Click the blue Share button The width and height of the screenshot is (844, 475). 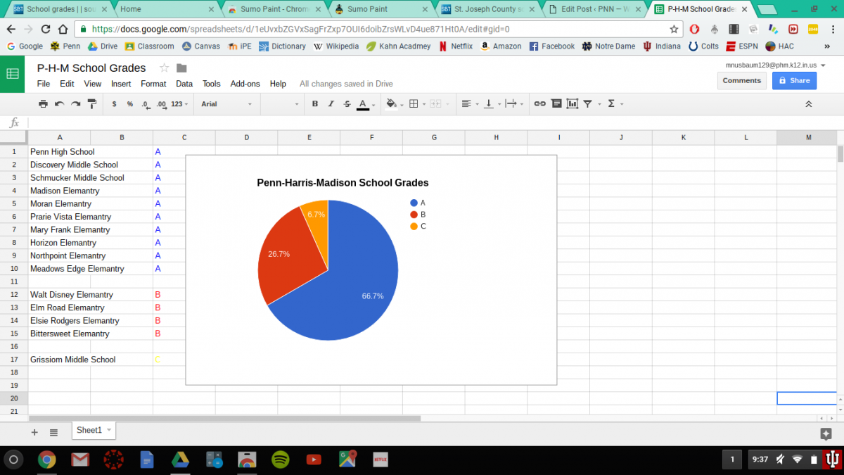pos(794,80)
